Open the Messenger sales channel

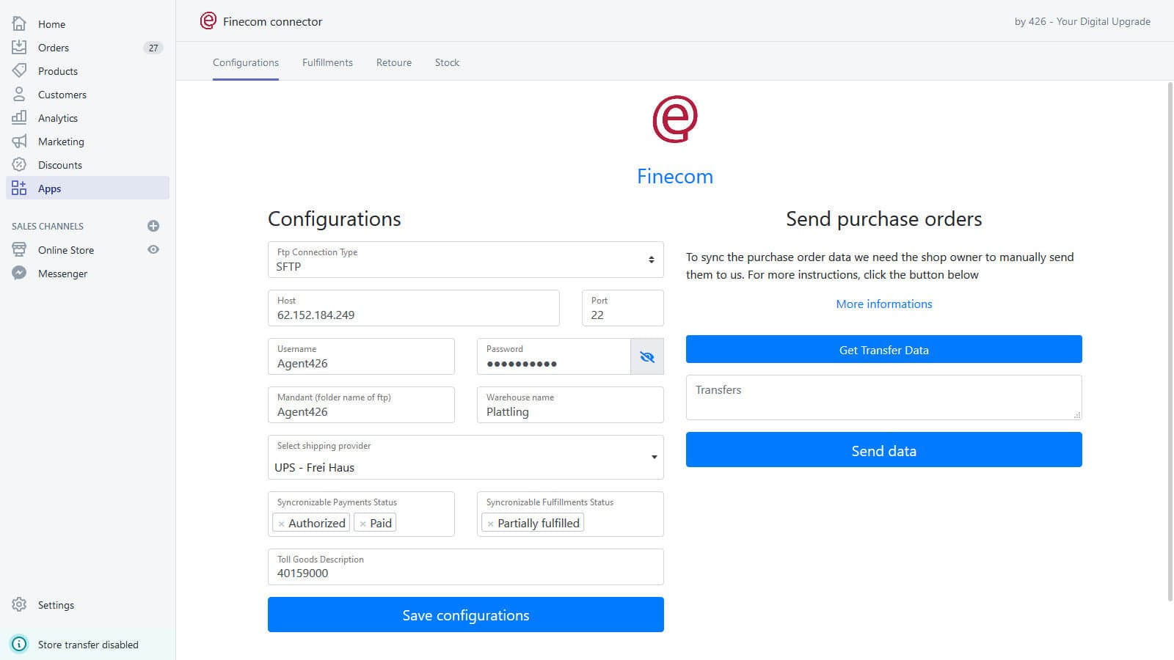click(x=62, y=273)
